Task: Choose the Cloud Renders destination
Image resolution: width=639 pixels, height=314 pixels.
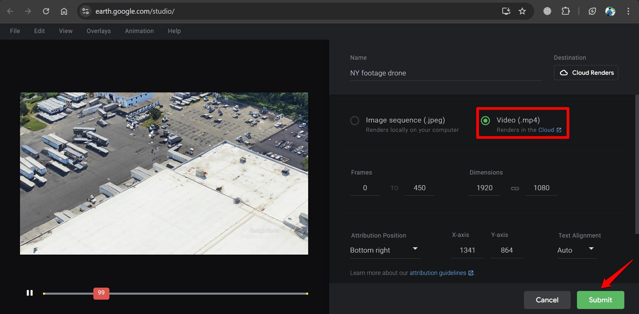Action: [586, 73]
